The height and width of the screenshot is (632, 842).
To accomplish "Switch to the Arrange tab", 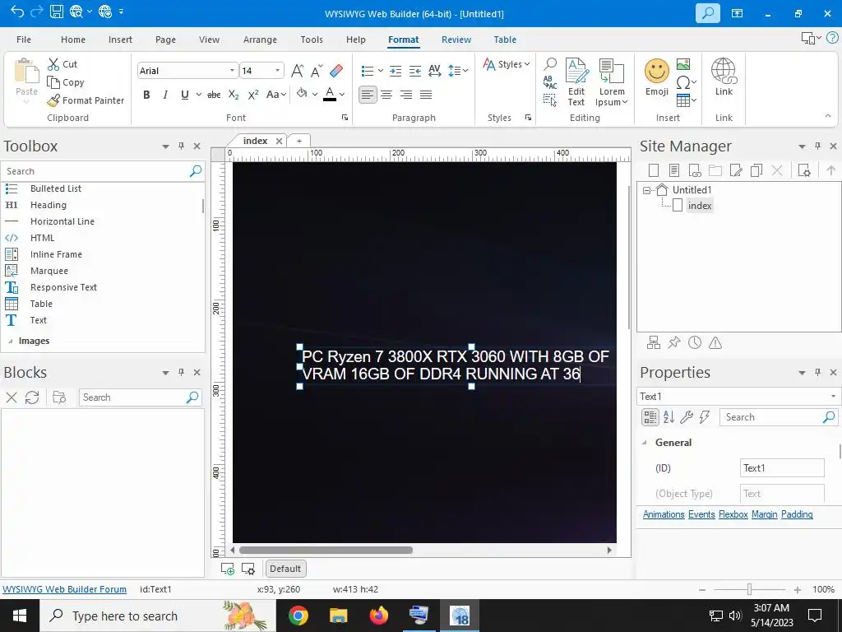I will tap(260, 39).
